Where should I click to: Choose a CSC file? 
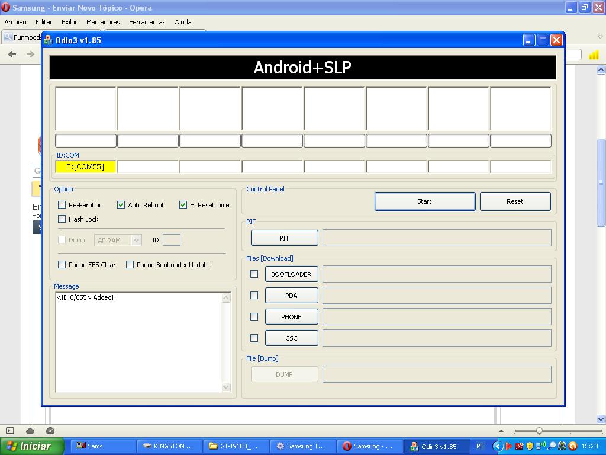(x=291, y=338)
